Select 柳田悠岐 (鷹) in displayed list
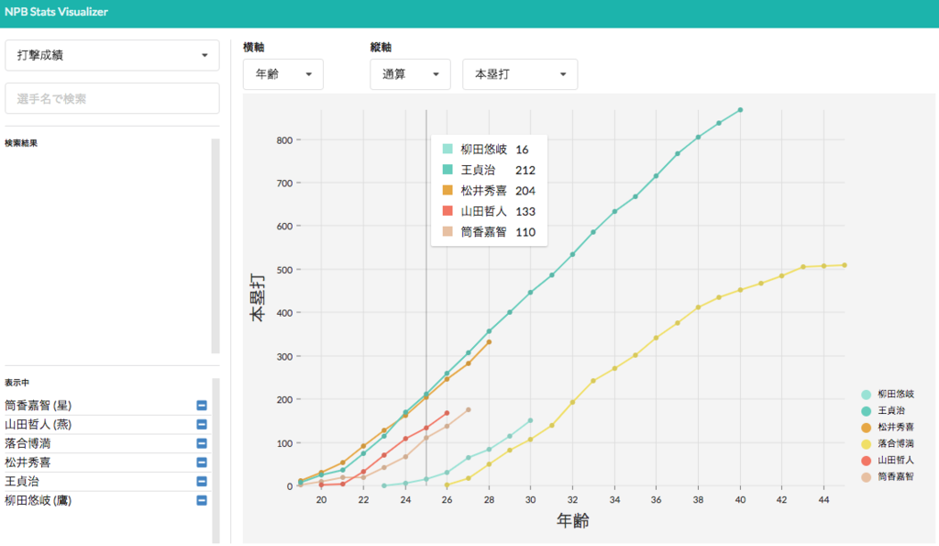 39,500
